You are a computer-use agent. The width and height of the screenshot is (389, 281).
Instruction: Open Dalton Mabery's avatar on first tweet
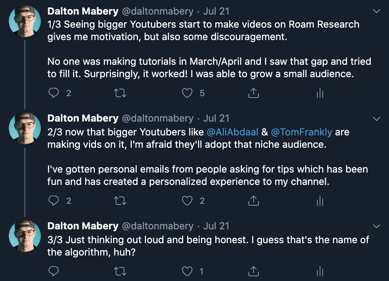pos(25,21)
